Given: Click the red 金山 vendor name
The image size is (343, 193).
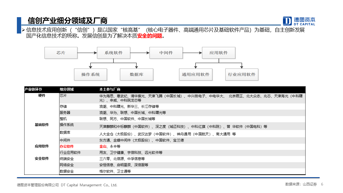Looking at the screenshot, I should (x=103, y=147).
